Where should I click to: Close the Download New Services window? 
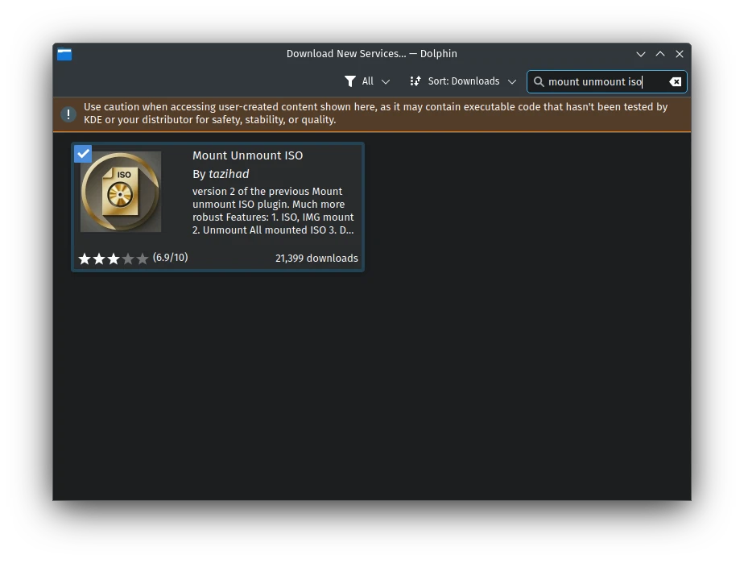680,54
